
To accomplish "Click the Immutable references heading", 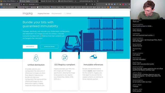I will (93, 65).
